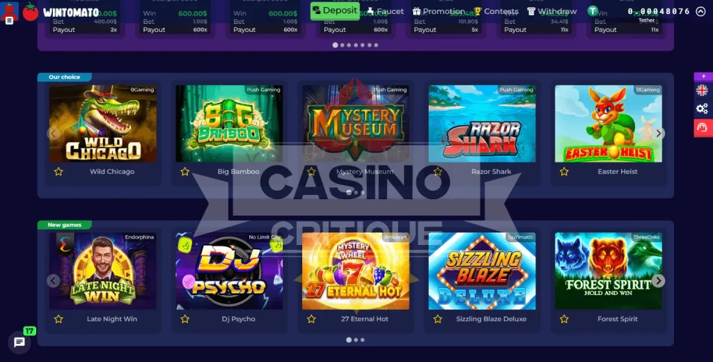The width and height of the screenshot is (713, 362).
Task: Select first wins carousel pagination dot
Action: coord(335,45)
